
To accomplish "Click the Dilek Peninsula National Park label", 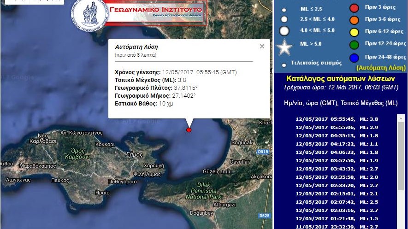I will (203, 191).
